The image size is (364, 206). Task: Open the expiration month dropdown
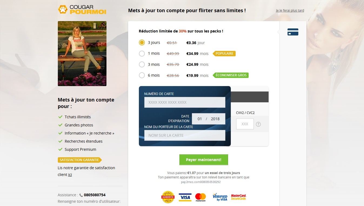tap(200, 119)
